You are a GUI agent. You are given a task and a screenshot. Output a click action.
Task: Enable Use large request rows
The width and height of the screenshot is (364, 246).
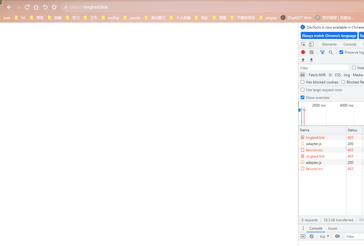tap(302, 90)
